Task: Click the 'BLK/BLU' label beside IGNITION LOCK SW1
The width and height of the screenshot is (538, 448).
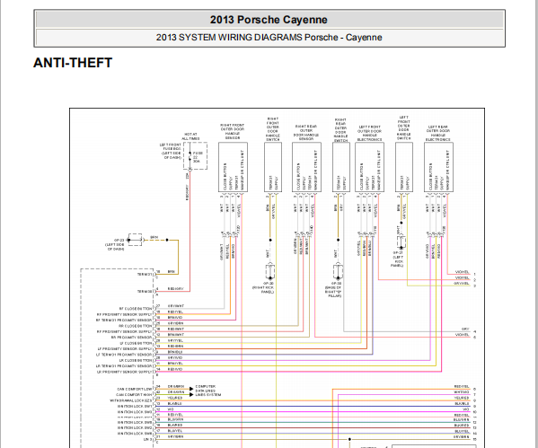Action: pos(174,404)
